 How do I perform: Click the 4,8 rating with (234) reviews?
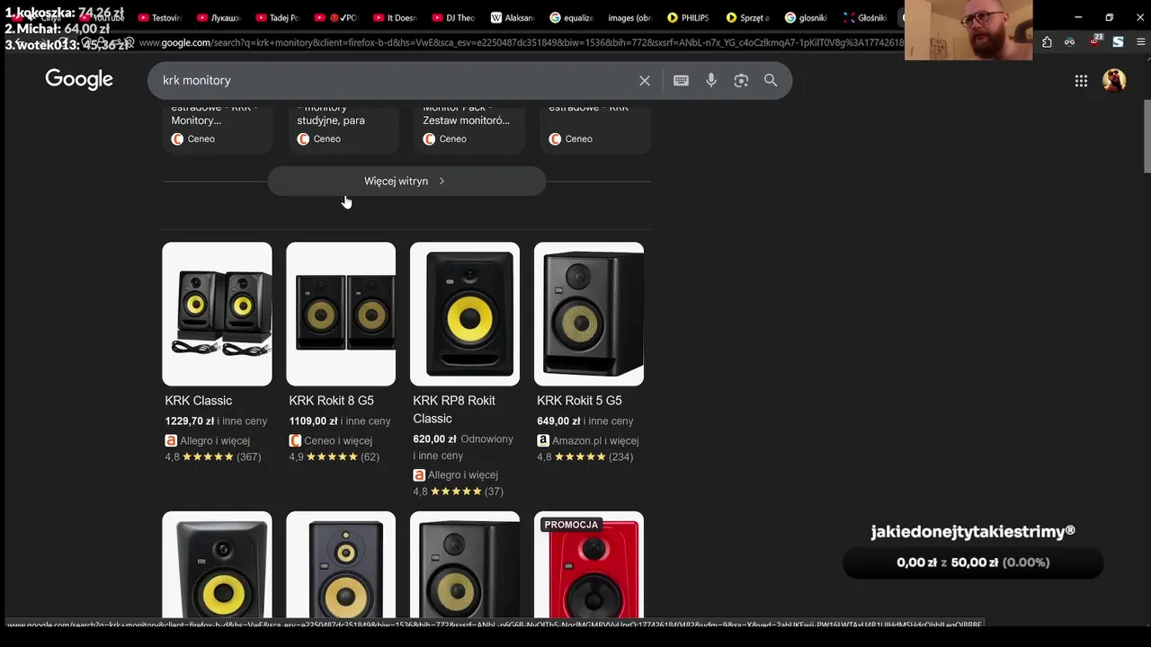(585, 456)
